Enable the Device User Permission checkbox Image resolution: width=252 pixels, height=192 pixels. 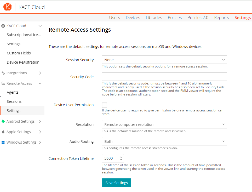(x=105, y=105)
